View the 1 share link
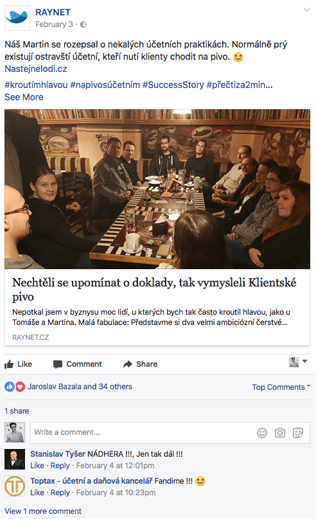The width and height of the screenshot is (316, 519). [x=17, y=410]
